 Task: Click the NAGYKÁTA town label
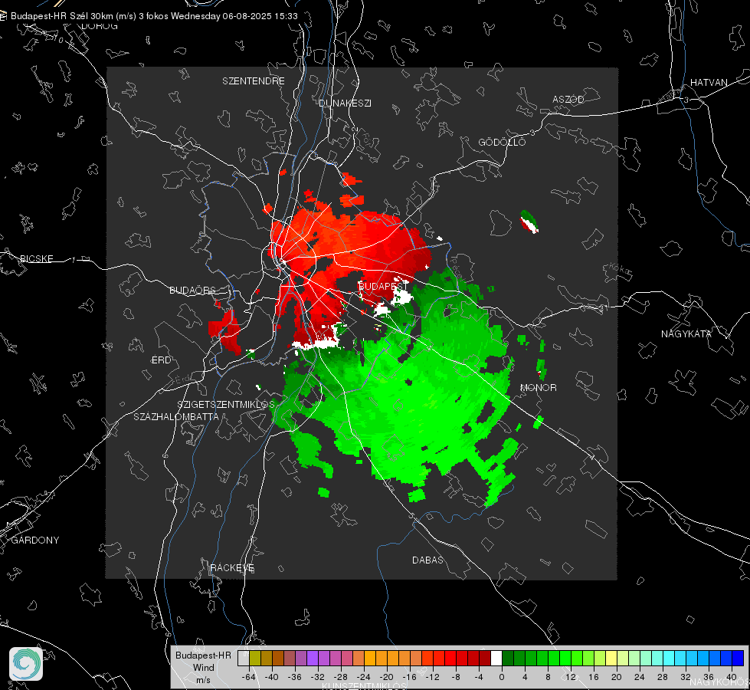coord(686,334)
